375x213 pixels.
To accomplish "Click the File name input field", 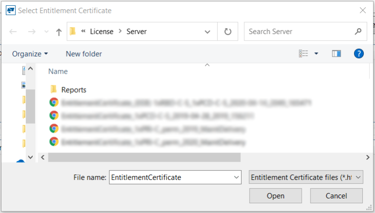I will click(171, 177).
